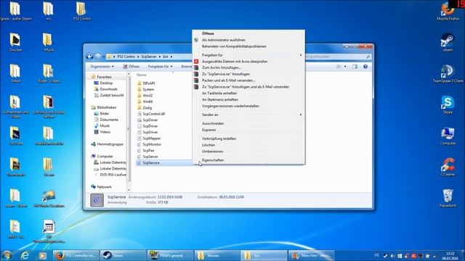Open Skype desktop shortcut
Screen dimensions: 465x261
(x=448, y=105)
